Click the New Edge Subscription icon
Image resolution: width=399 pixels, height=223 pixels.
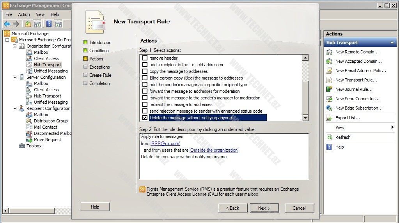click(329, 108)
